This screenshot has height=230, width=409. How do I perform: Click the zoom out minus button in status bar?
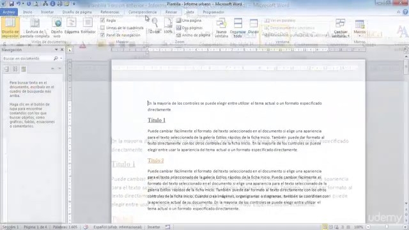(x=368, y=227)
